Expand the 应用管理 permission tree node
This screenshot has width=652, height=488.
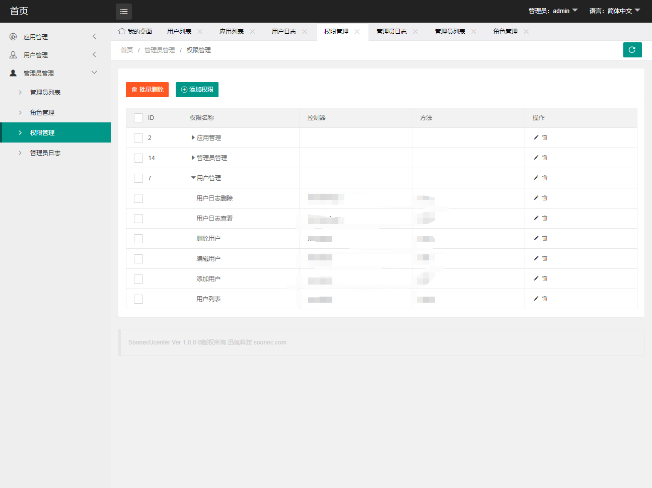point(193,137)
